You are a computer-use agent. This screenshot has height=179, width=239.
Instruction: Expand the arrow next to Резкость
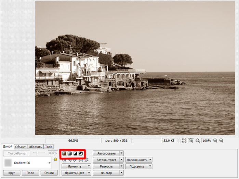121,166
